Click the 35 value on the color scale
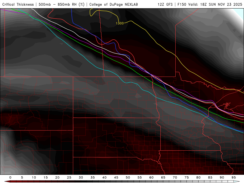The width and height of the screenshot is (244, 183). (93, 178)
